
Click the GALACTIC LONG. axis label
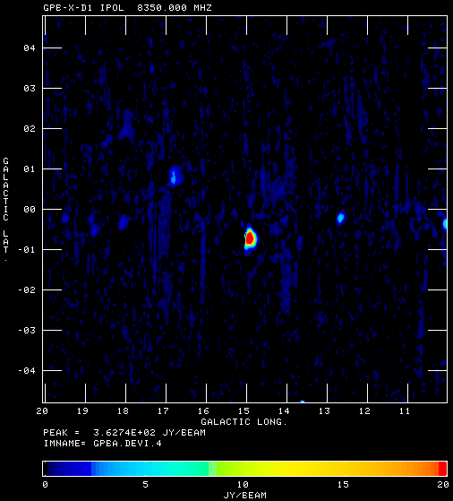tap(244, 422)
